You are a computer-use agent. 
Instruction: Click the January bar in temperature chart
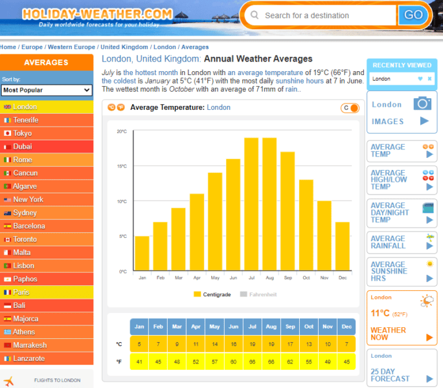(142, 253)
